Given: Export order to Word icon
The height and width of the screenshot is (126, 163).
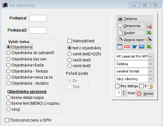Looking at the screenshot, I should pos(134,47).
